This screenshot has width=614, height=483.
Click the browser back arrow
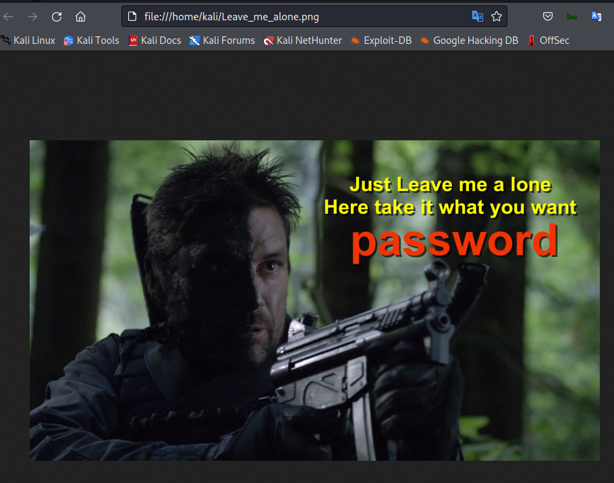tap(9, 17)
